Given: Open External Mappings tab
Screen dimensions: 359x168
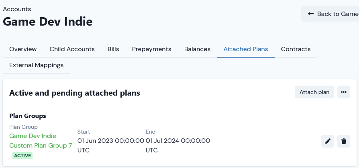Looking at the screenshot, I should pos(37,65).
